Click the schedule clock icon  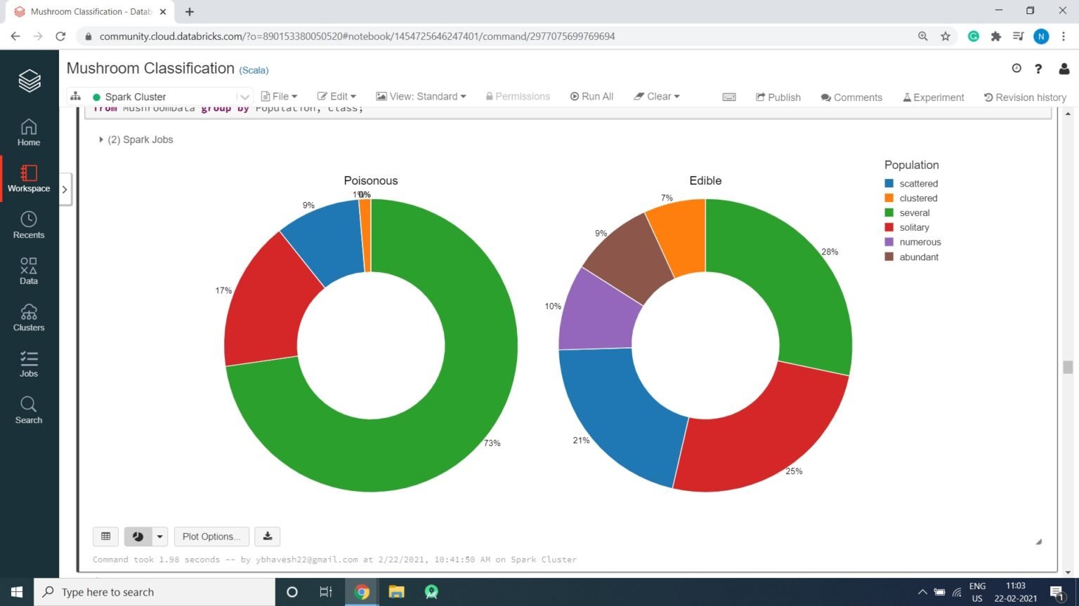pos(1016,68)
